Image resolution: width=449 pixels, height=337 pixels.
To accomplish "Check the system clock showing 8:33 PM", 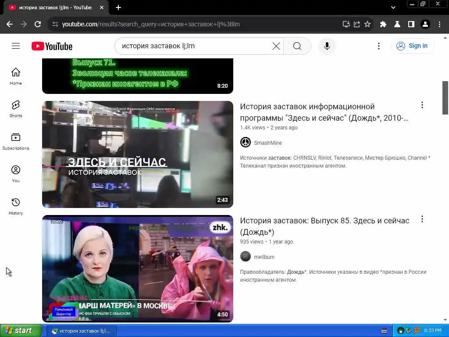I will [x=432, y=331].
